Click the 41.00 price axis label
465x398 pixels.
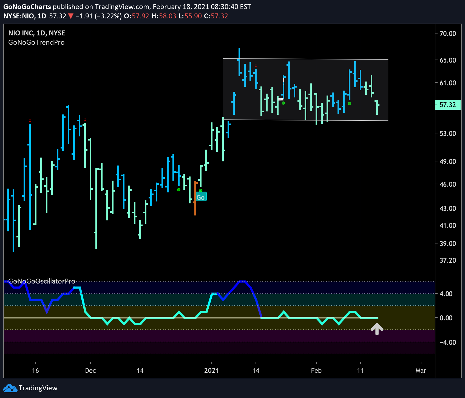[x=448, y=226]
